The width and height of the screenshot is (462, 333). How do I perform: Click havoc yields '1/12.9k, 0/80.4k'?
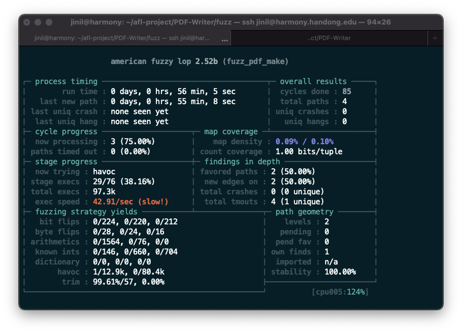[x=129, y=272]
